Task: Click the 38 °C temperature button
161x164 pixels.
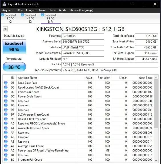Action: click(14, 67)
